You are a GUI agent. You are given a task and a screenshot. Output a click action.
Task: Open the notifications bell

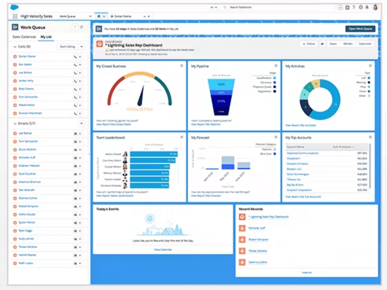367,7
